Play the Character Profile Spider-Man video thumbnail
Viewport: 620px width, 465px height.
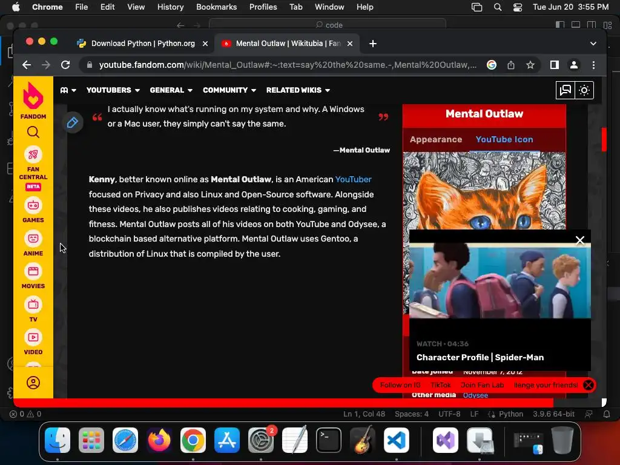[x=500, y=281]
